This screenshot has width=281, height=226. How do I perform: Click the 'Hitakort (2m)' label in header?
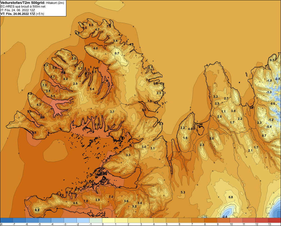pyautogui.click(x=55, y=3)
